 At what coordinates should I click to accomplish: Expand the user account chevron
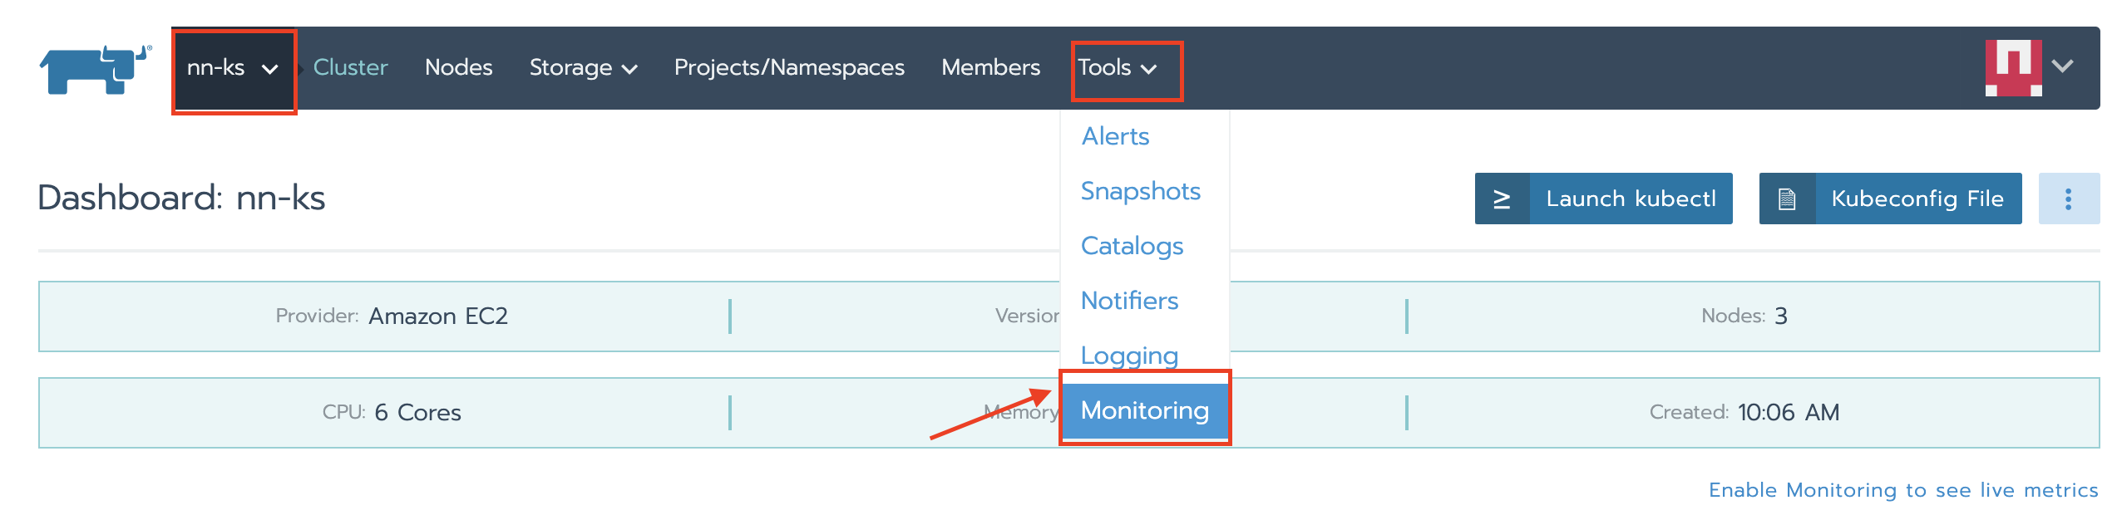[x=2063, y=66]
